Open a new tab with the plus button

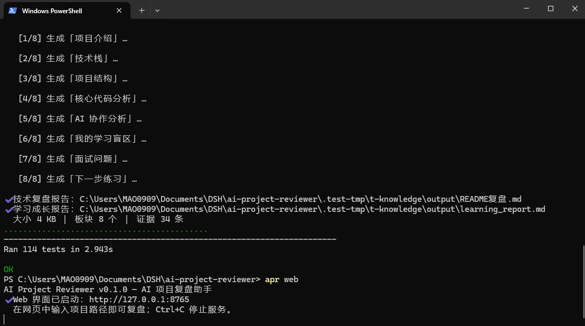pyautogui.click(x=141, y=11)
